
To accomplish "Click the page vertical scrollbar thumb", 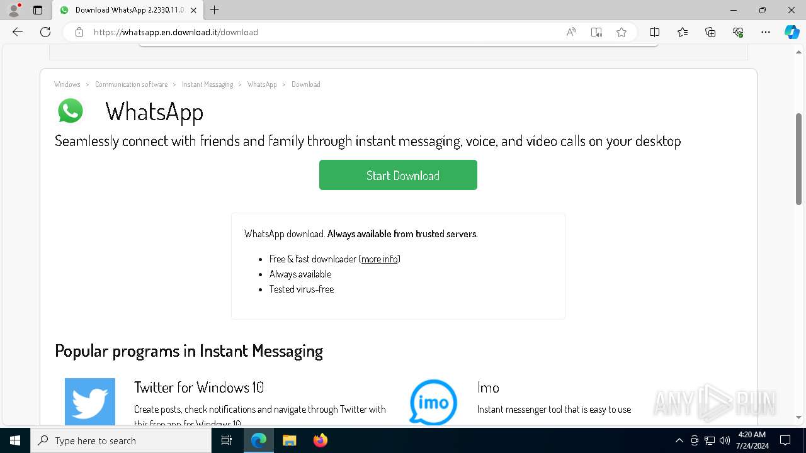I will pyautogui.click(x=798, y=159).
